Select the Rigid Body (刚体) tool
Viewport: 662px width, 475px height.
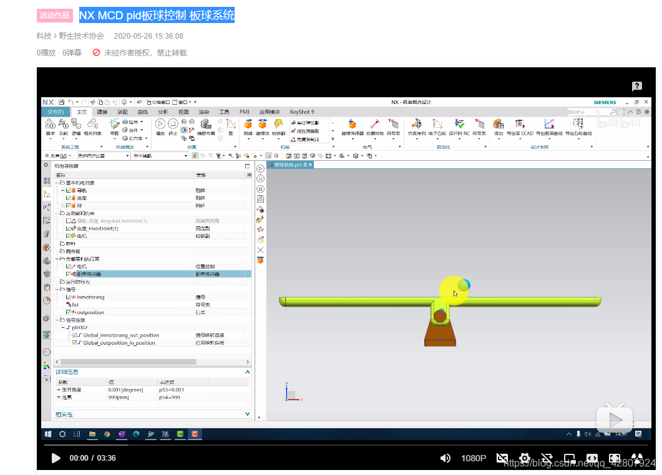pyautogui.click(x=248, y=127)
